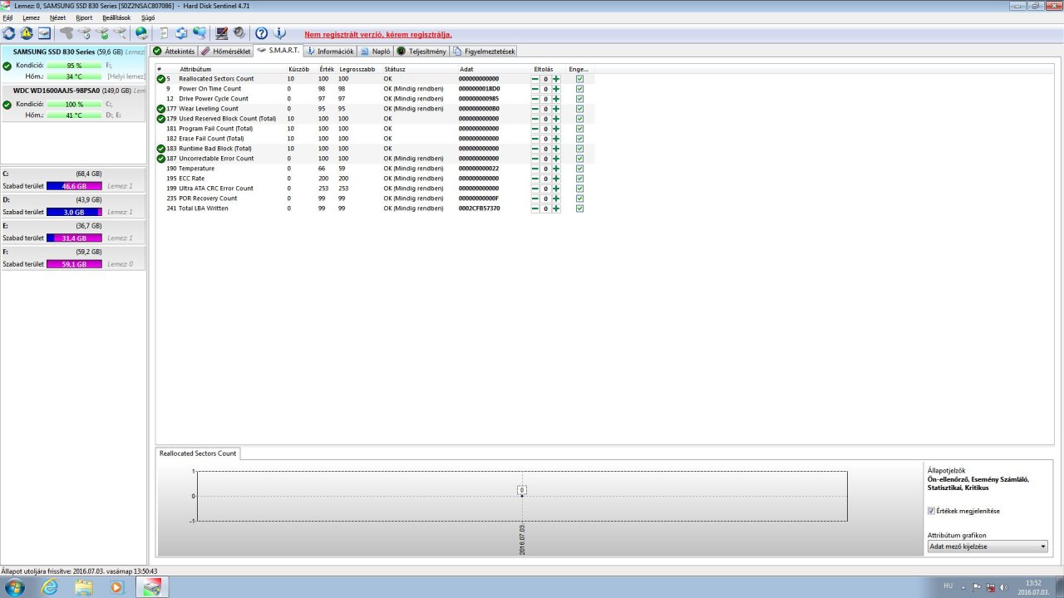This screenshot has width=1064, height=598.
Task: Click the first grey disk test toolbar icon
Action: pos(66,33)
